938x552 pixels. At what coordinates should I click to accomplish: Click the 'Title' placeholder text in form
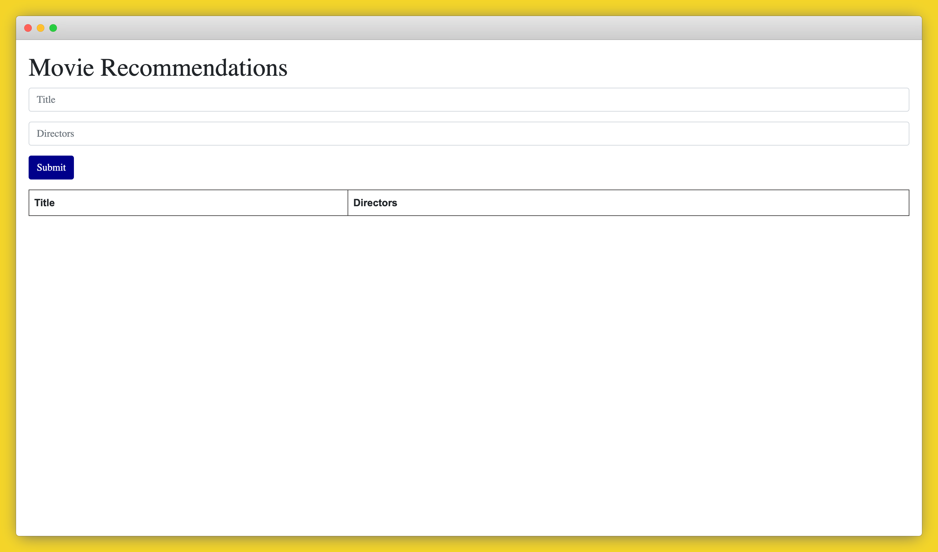(46, 100)
